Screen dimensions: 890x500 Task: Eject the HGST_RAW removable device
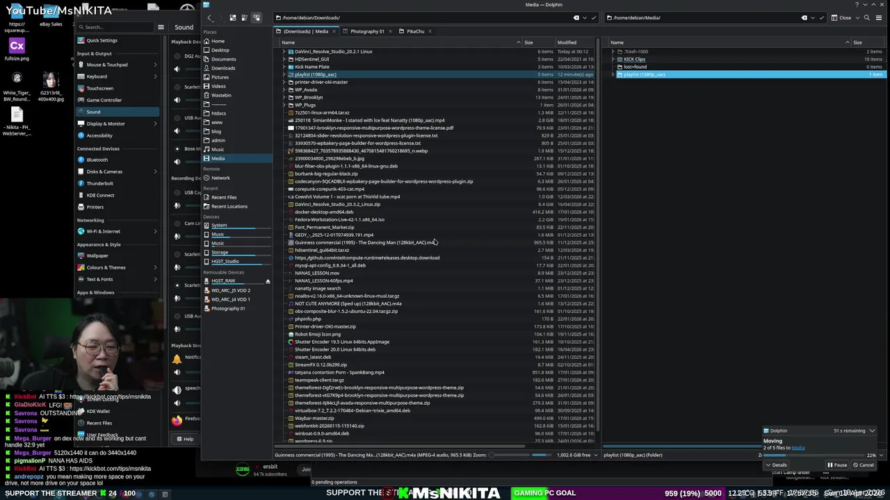[268, 281]
